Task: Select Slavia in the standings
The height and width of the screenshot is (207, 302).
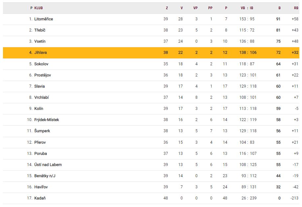Action: [x=39, y=86]
